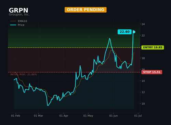Screen dimensions: 171x125
Task: Click the cyan Price legend line swatch
Action: pos(13,25)
